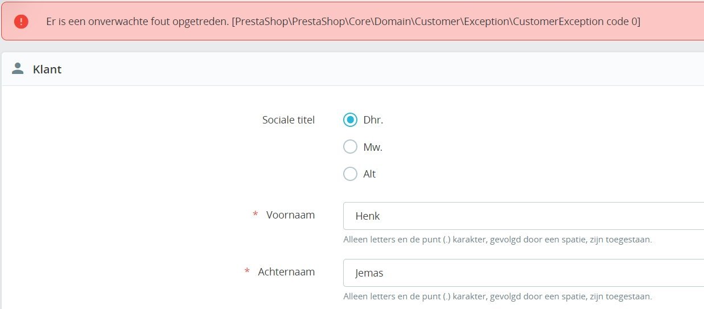The image size is (704, 309).
Task: Click the Sociale titel label
Action: pos(288,120)
